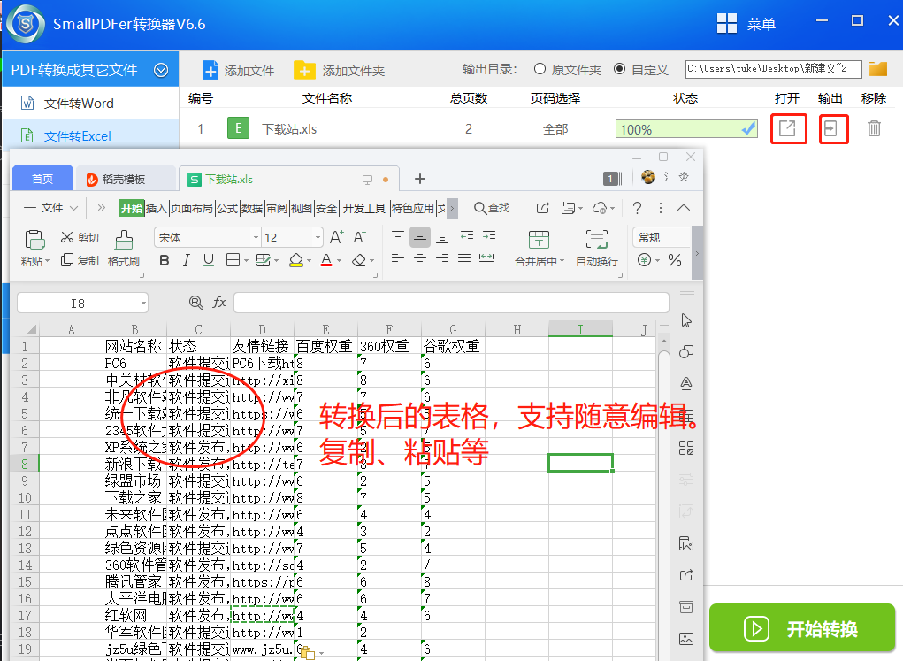Expand the PDF转换成其它文件 section chevron
This screenshot has width=903, height=661.
pyautogui.click(x=161, y=70)
